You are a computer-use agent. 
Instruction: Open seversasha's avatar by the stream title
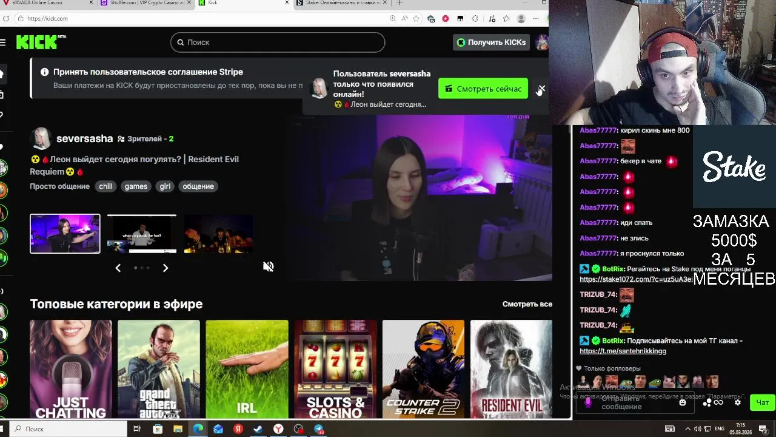pyautogui.click(x=41, y=138)
